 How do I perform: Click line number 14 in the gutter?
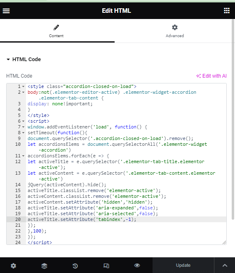point(18,185)
